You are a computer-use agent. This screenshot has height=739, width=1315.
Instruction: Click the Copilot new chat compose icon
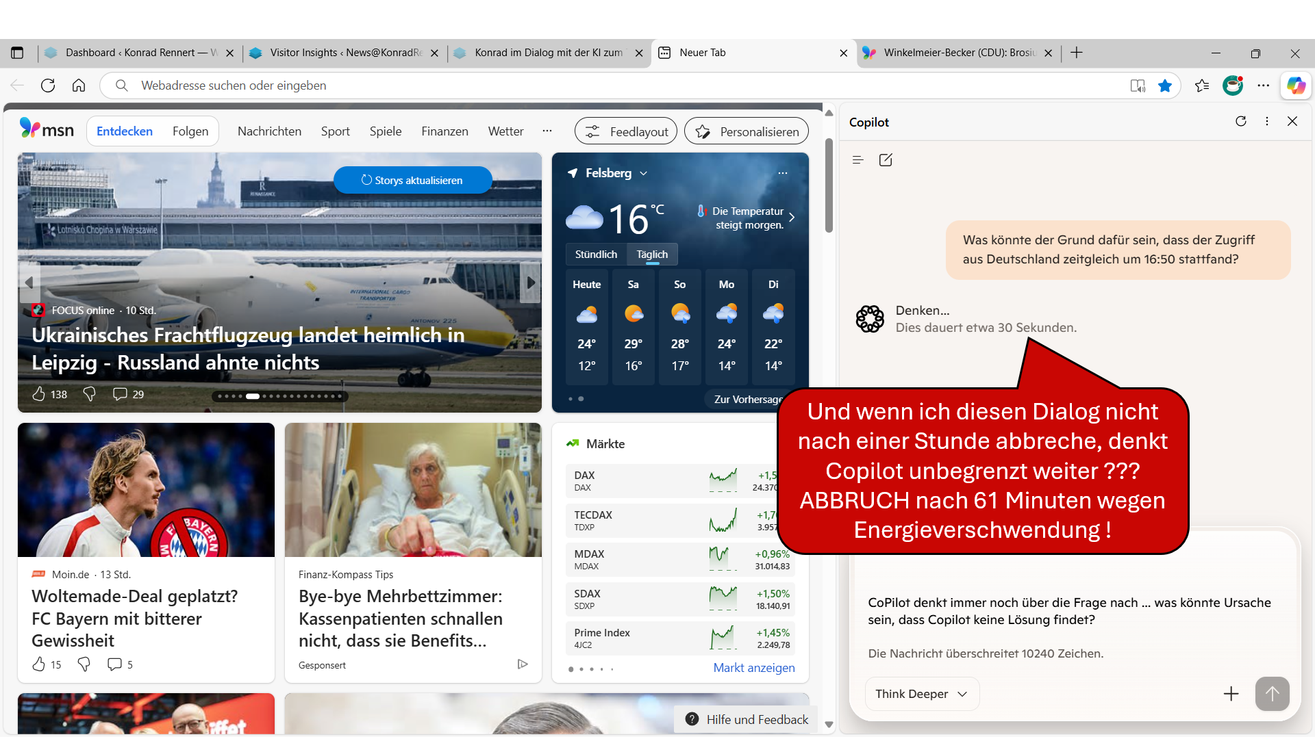click(x=886, y=160)
